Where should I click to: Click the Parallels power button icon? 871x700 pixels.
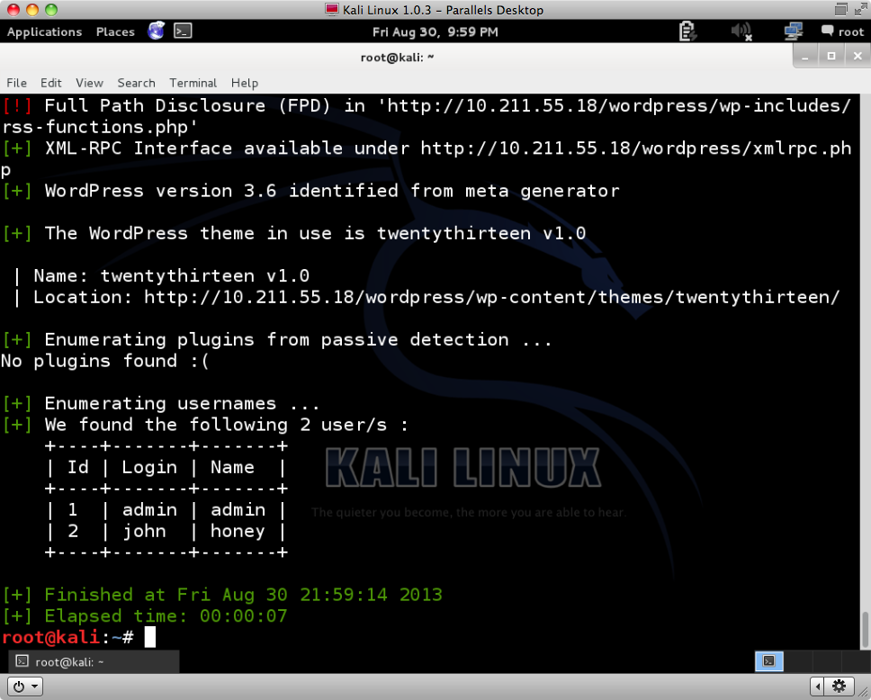(x=19, y=687)
